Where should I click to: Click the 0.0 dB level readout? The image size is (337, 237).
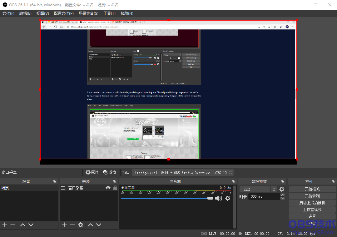pyautogui.click(x=225, y=188)
